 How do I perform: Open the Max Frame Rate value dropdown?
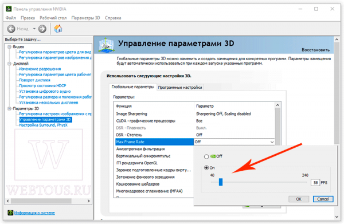pos(272,142)
